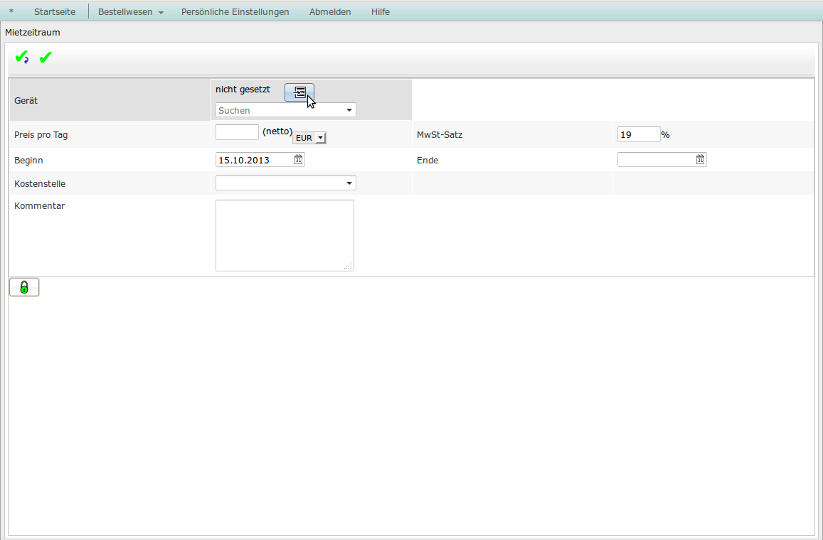Click the empty Ende date field
823x540 pixels.
pyautogui.click(x=656, y=160)
